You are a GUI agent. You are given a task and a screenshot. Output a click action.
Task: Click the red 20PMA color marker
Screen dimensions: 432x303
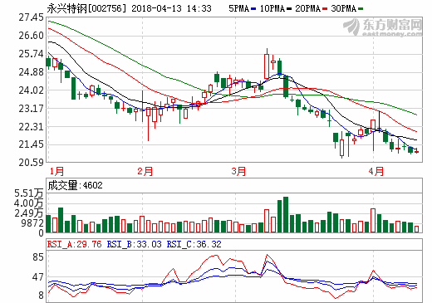(325, 9)
